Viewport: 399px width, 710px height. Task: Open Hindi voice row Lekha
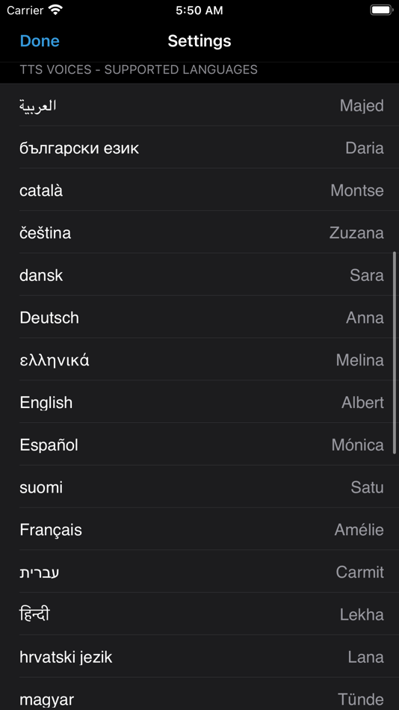tap(199, 614)
